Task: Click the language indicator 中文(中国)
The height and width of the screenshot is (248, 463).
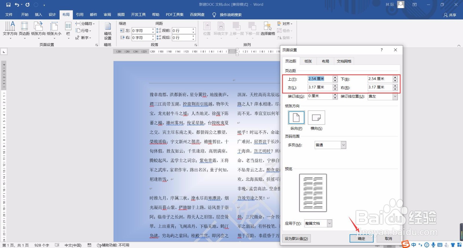Action: [73, 245]
